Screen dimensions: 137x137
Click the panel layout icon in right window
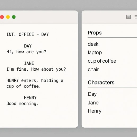[128, 17]
